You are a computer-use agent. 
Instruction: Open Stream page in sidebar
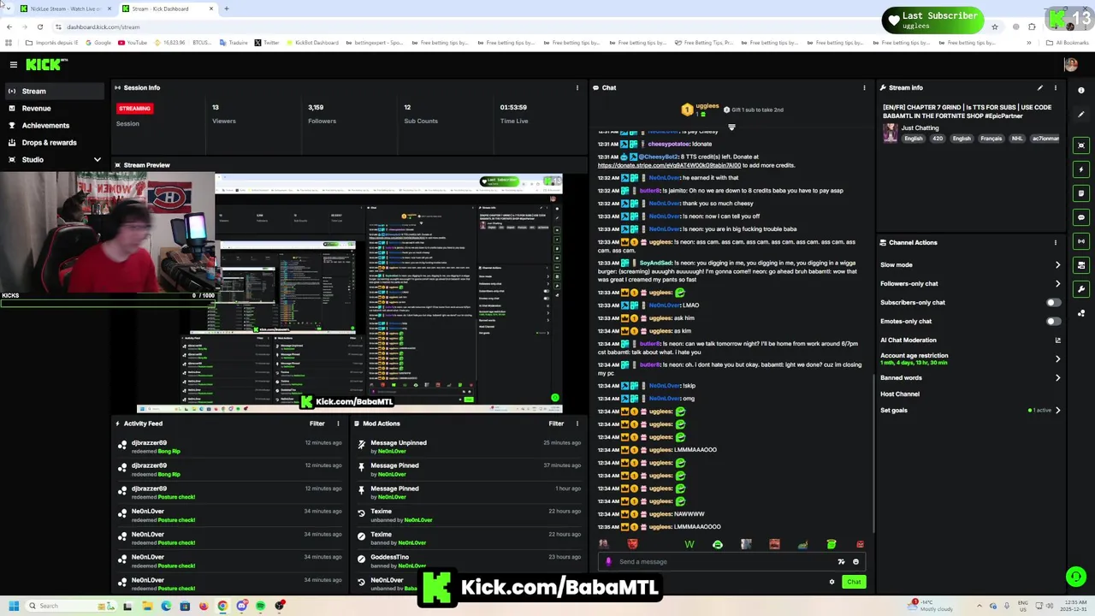pyautogui.click(x=53, y=91)
